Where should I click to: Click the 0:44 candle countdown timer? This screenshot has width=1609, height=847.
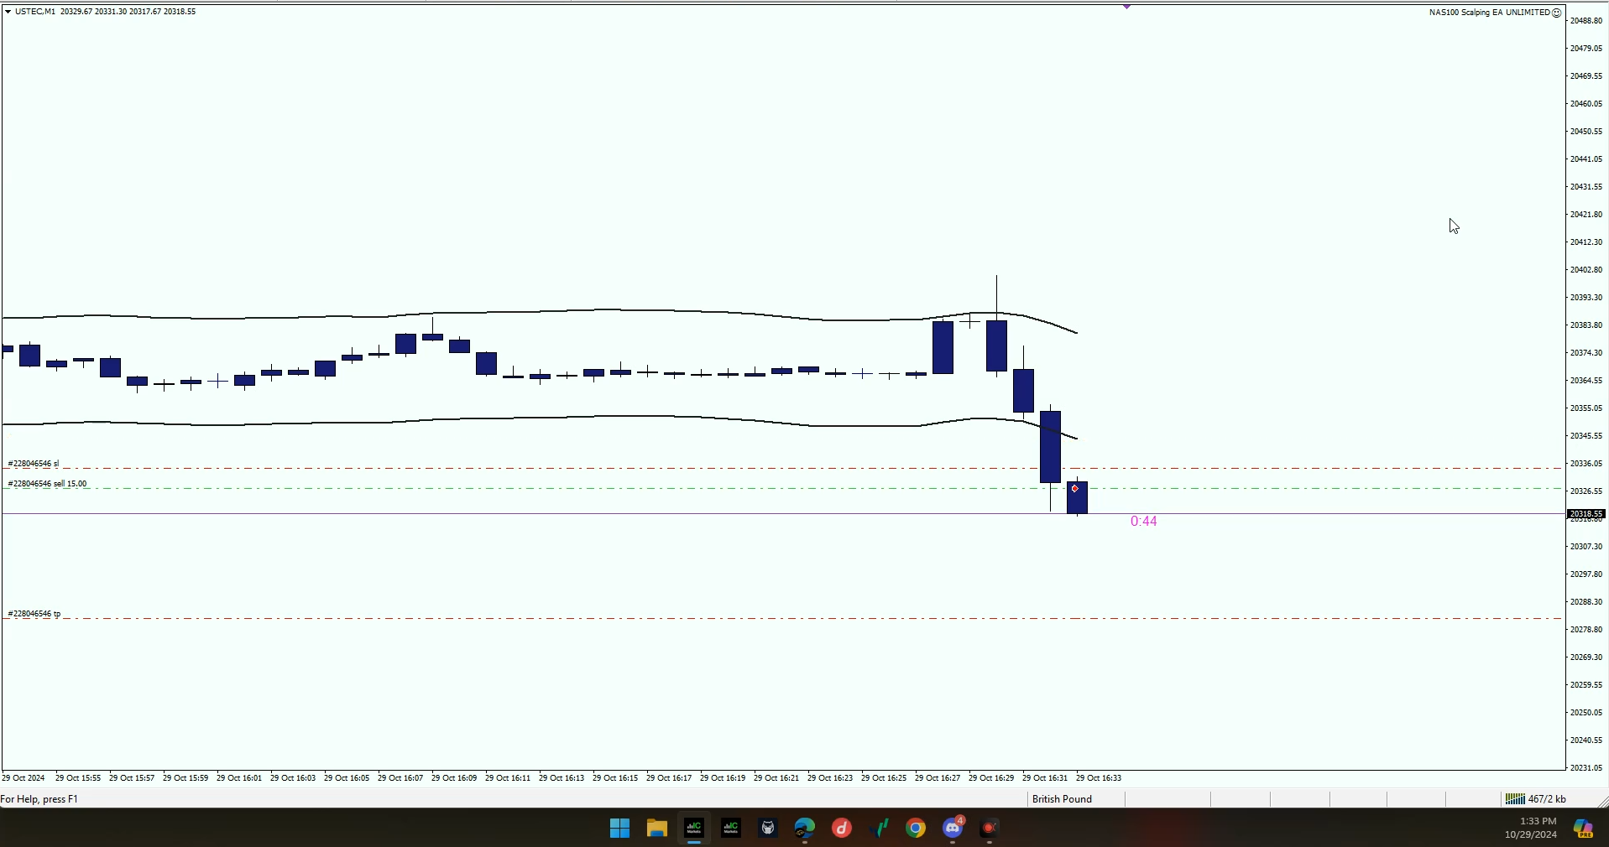(x=1143, y=522)
